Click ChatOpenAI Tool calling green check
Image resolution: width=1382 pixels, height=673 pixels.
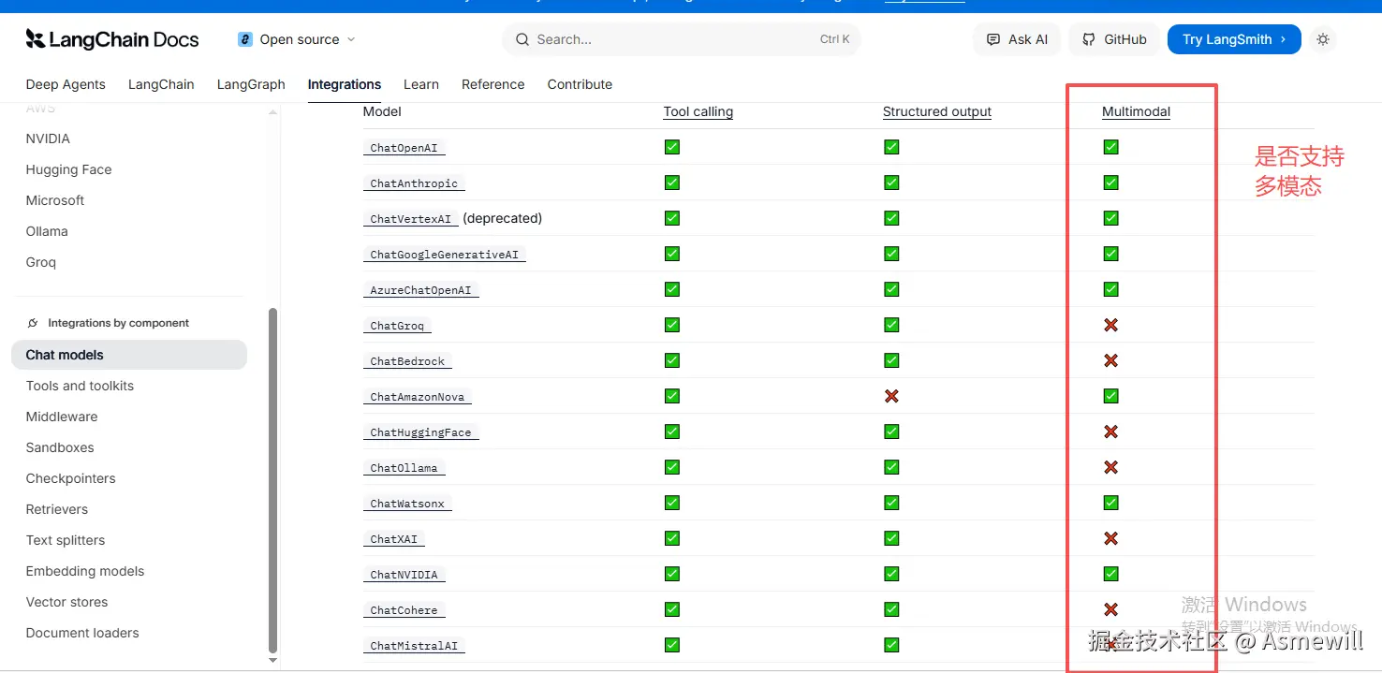coord(671,147)
